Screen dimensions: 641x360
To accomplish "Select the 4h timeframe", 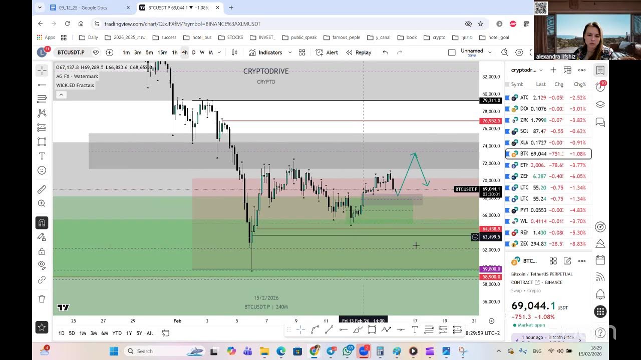I will (185, 52).
